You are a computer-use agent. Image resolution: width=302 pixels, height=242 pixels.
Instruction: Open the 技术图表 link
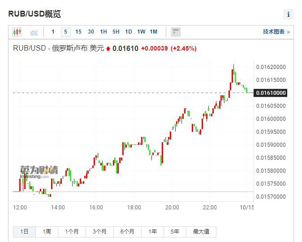point(276,32)
